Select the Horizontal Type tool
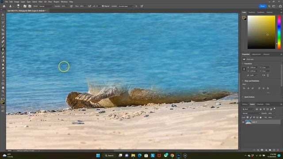The width and height of the screenshot is (283, 159). [3, 76]
